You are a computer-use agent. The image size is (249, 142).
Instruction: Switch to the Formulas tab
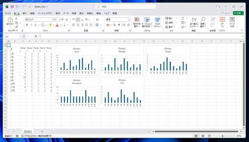pyautogui.click(x=58, y=13)
